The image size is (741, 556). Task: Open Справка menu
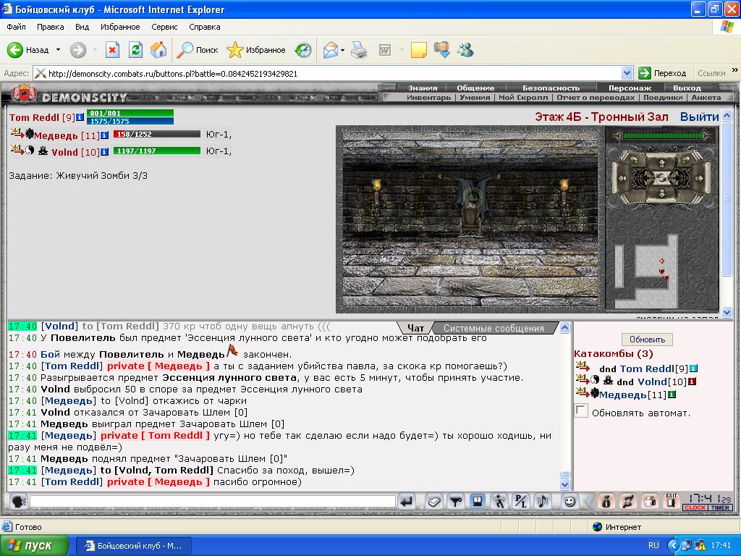(x=205, y=27)
